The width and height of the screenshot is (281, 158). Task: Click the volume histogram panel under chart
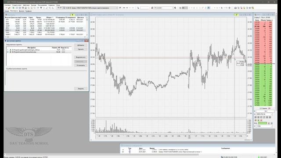pyautogui.click(x=171, y=126)
